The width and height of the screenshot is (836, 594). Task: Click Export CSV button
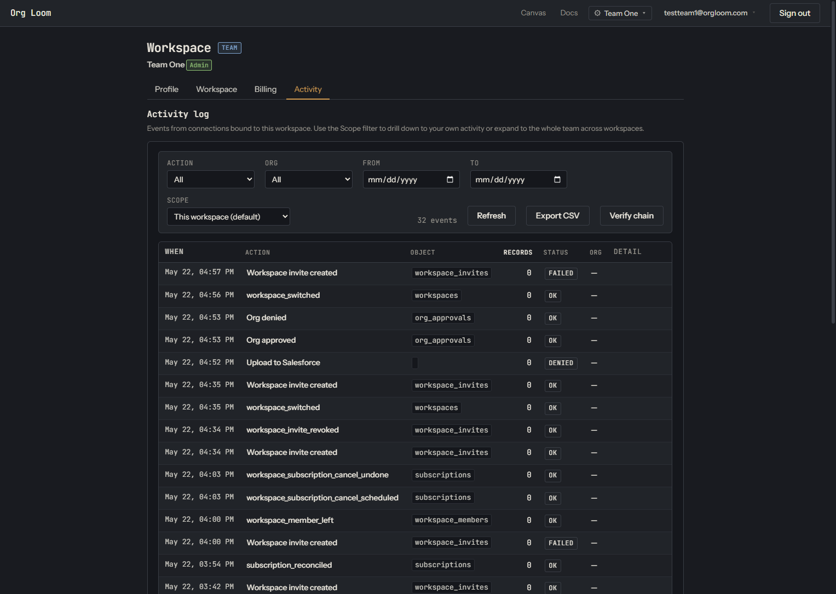(557, 216)
